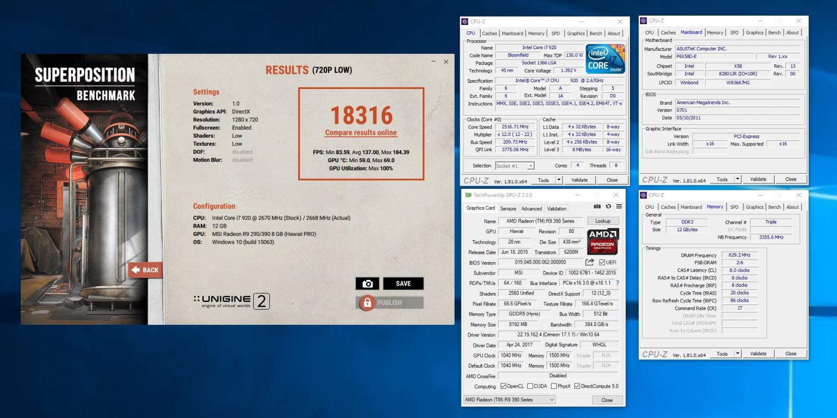Open Tools dropdown arrow in CPU-Z Mainboard window
The height and width of the screenshot is (418, 837).
[738, 179]
